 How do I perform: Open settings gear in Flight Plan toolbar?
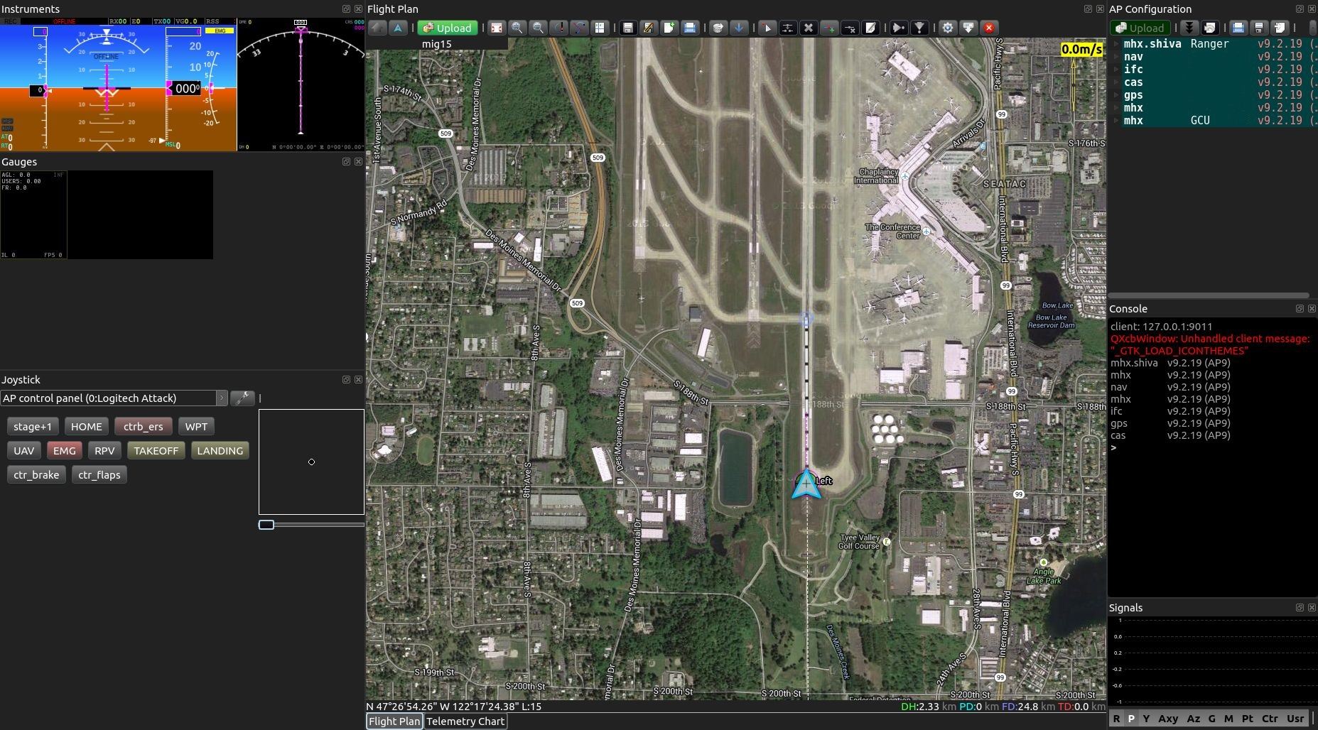coord(947,28)
